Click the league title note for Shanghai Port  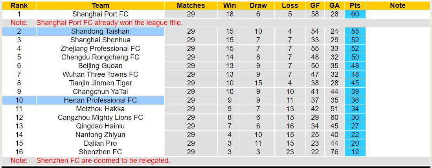tap(110, 23)
